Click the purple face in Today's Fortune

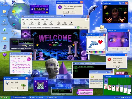(x=78, y=93)
